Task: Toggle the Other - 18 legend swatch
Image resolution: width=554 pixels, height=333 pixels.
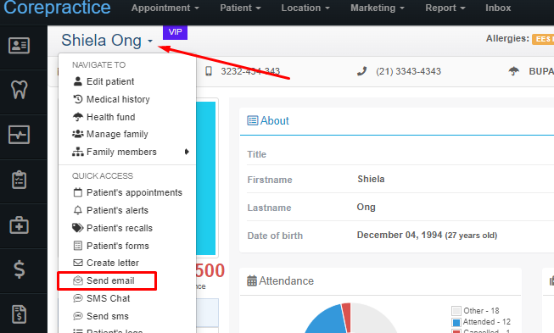Action: [456, 311]
